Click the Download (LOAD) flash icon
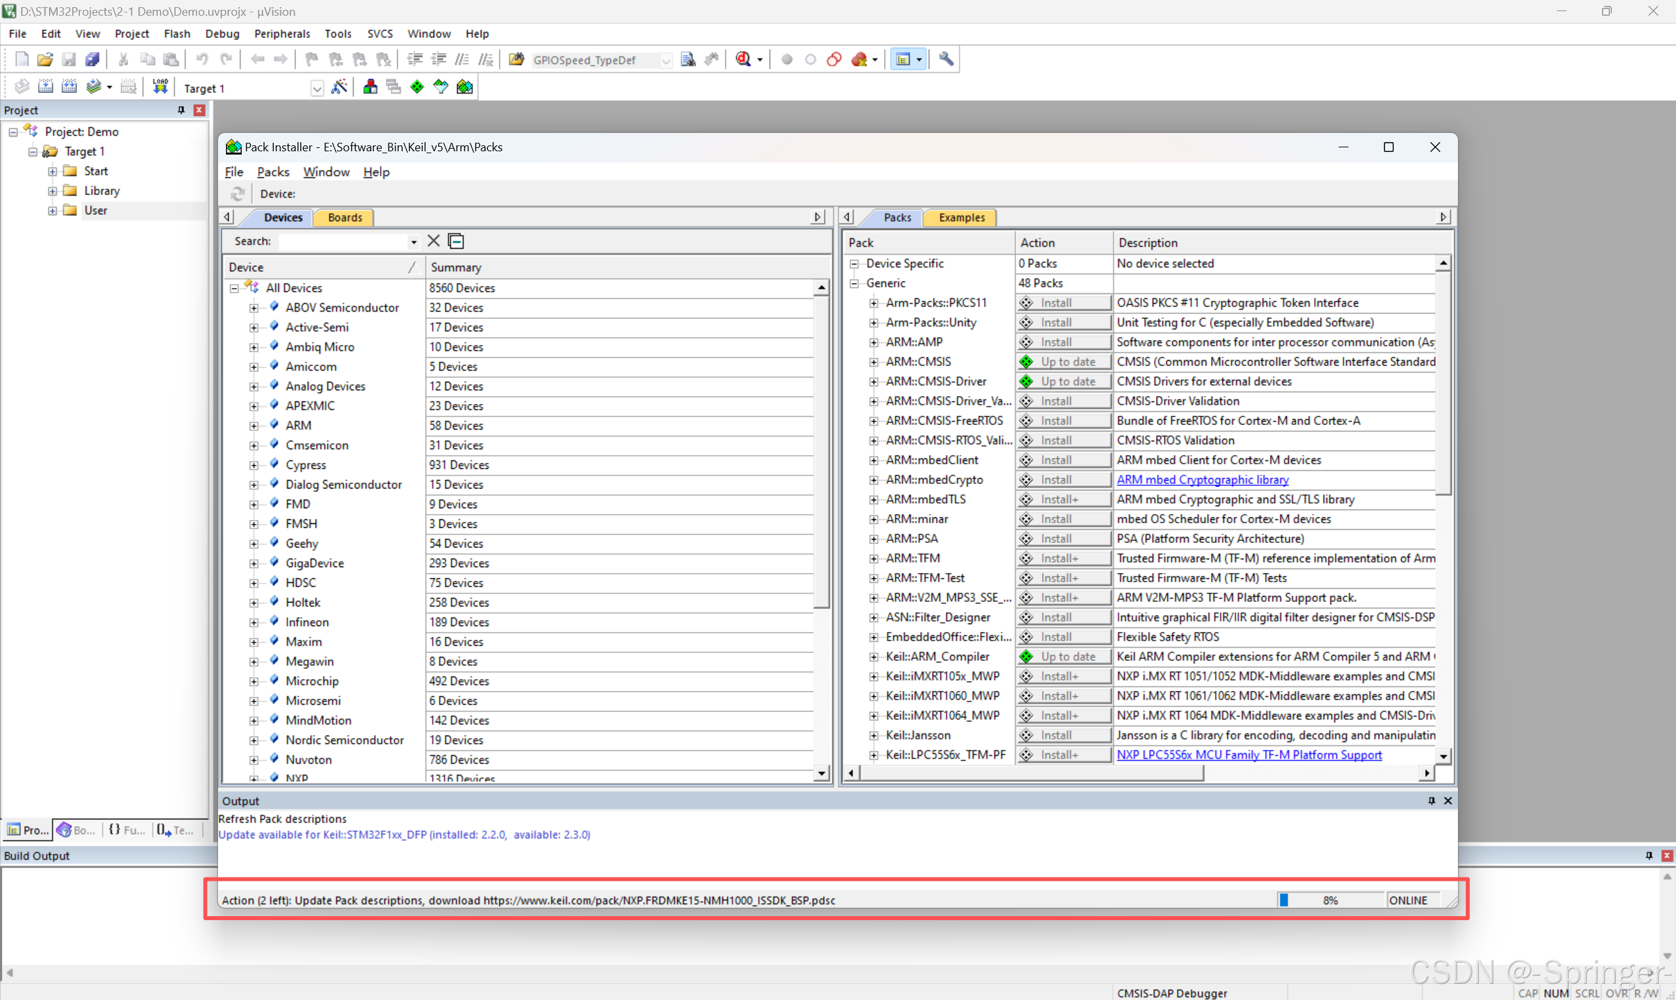Screen dimensions: 1676x1000 click(x=160, y=87)
